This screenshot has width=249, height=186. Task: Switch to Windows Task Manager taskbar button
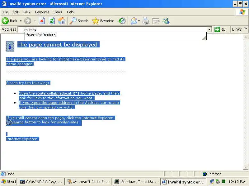tap(136, 182)
